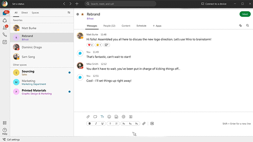This screenshot has width=253, height=142.
Task: Switch to the Spaces tab
Action: 35,13
